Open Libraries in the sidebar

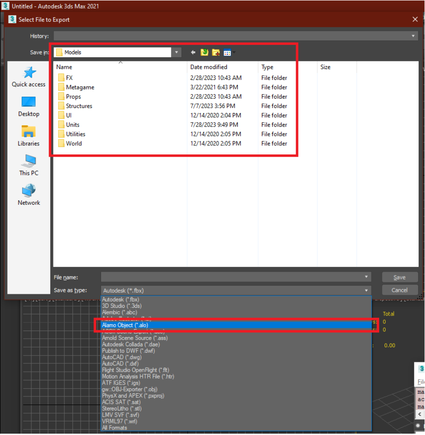point(29,136)
